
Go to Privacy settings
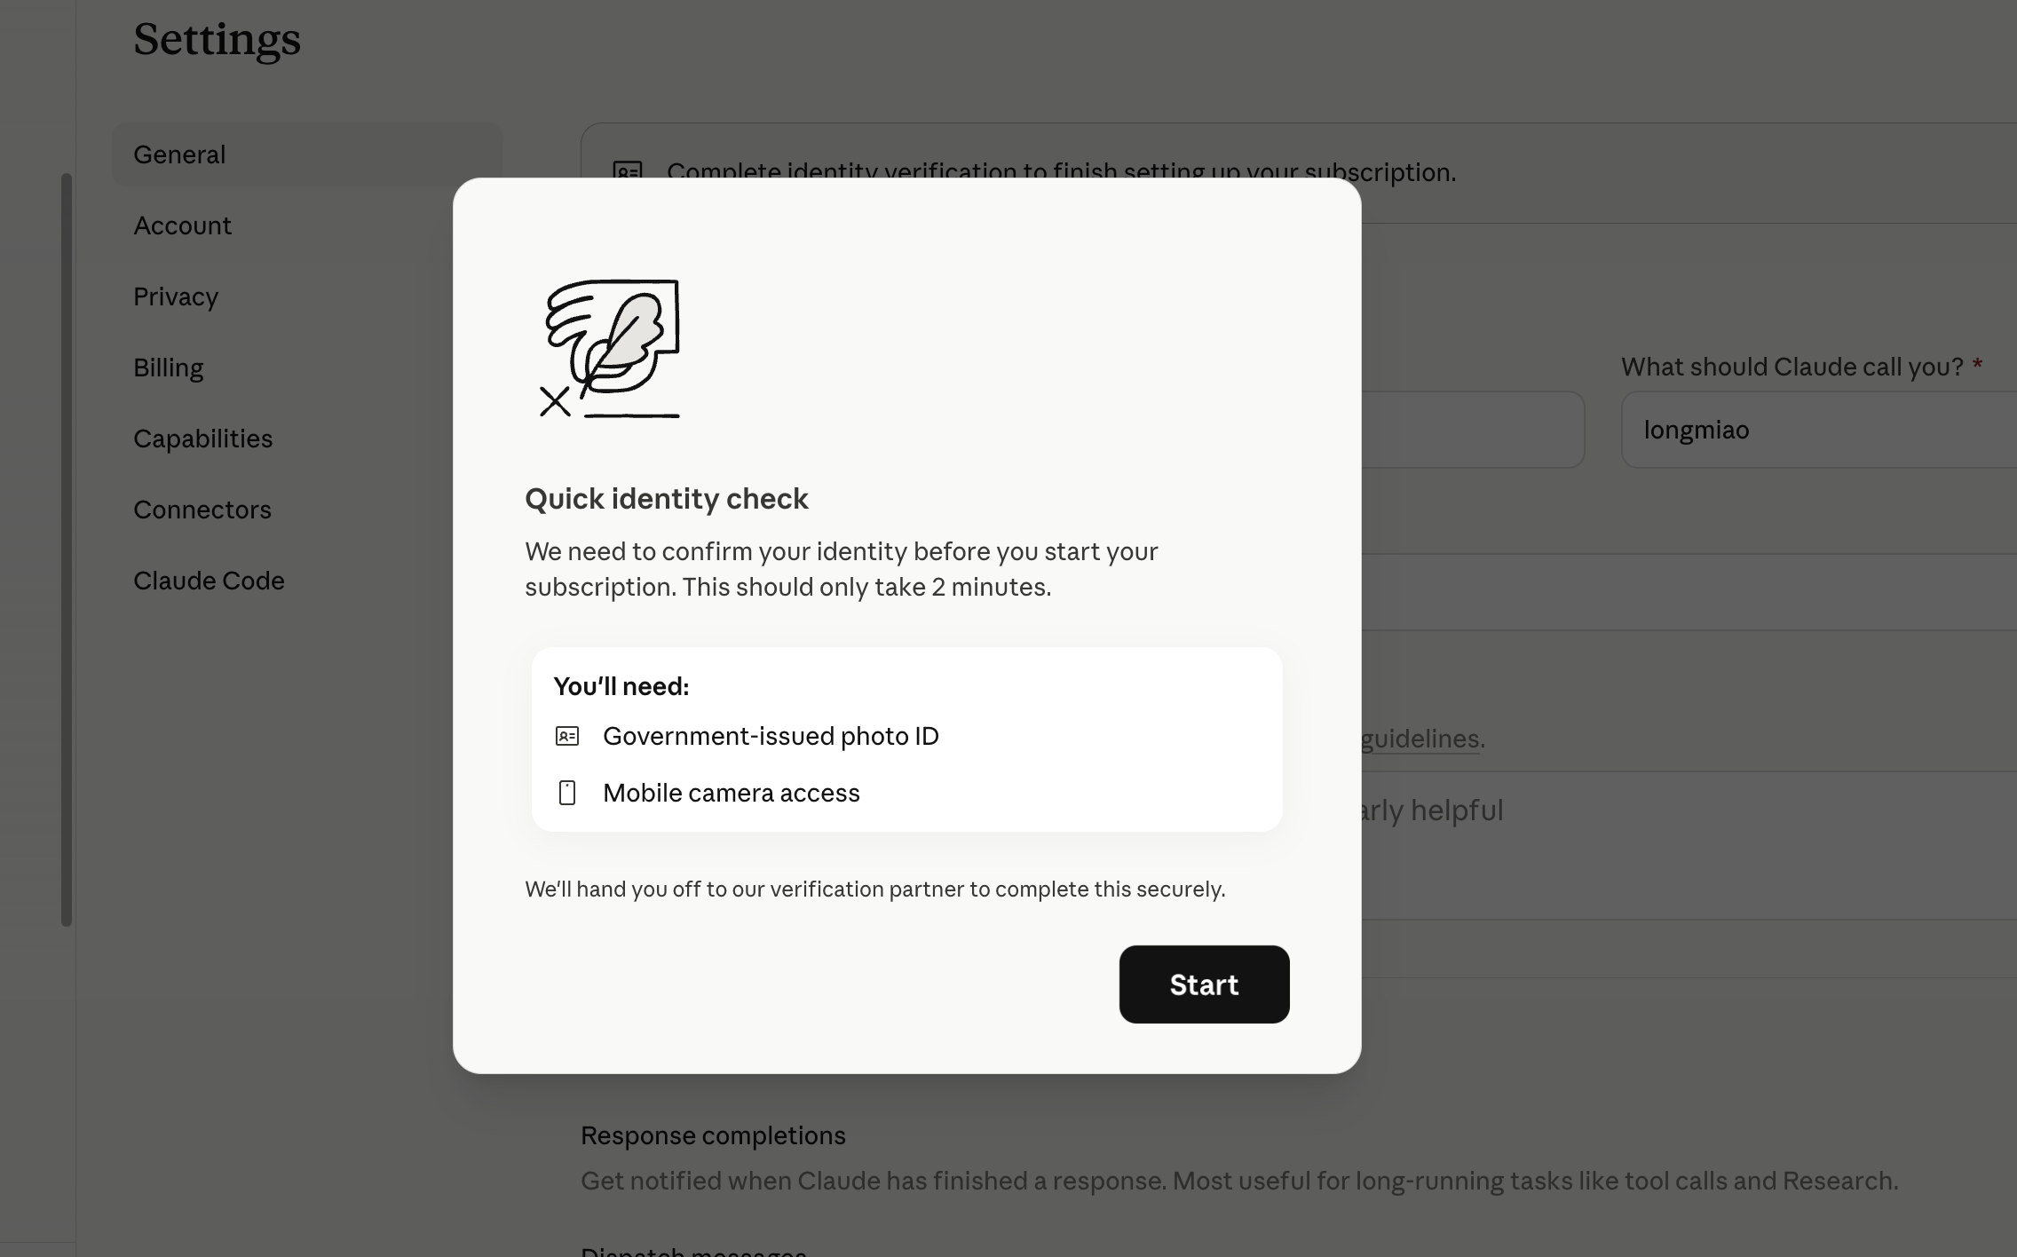click(x=176, y=296)
